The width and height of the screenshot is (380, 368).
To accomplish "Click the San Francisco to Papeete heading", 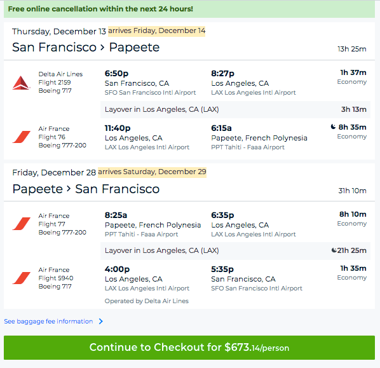I will coord(86,47).
